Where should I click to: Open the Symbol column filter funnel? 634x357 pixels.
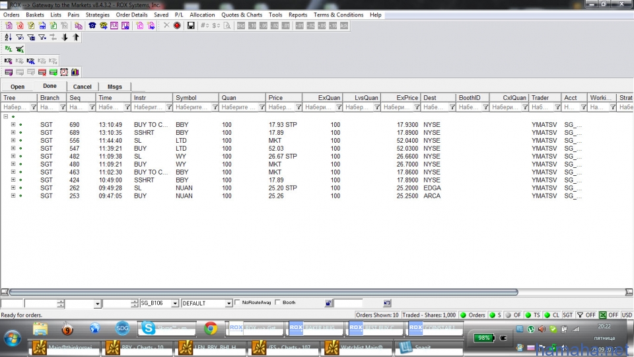[x=215, y=107]
